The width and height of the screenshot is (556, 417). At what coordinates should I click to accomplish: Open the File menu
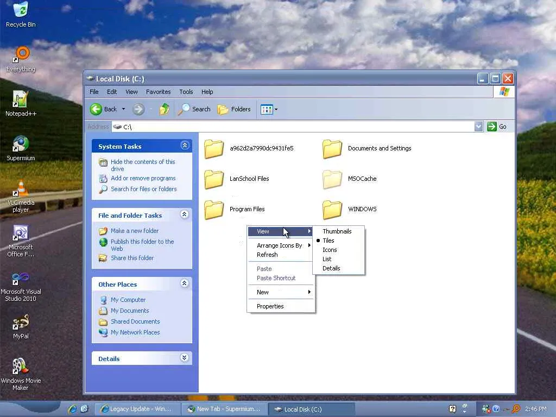(94, 92)
